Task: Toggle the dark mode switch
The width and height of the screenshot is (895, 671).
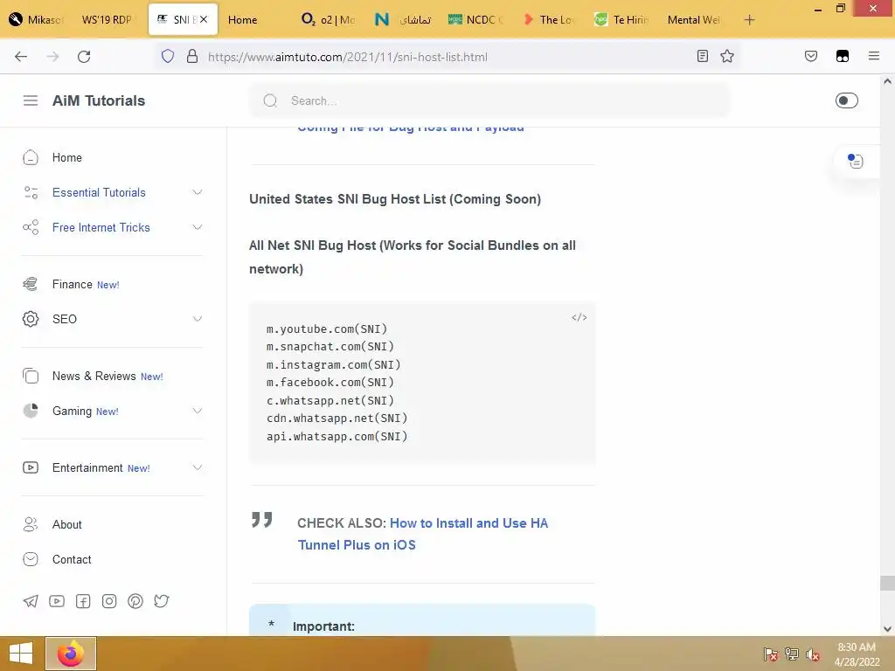Action: click(846, 100)
